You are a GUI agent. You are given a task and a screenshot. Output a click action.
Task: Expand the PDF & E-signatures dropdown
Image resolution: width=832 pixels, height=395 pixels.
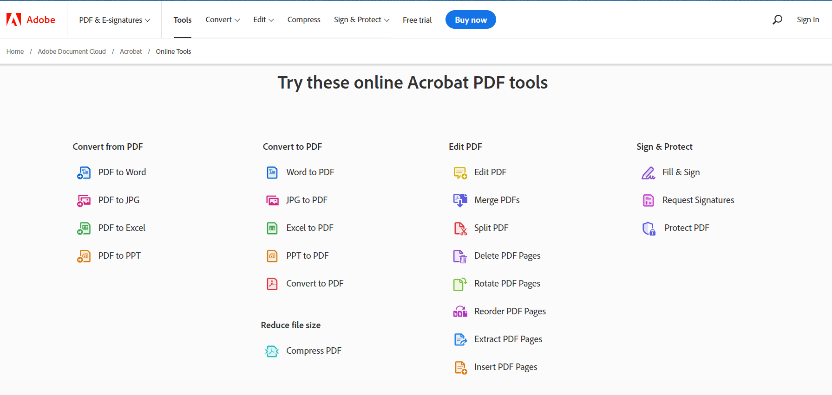(115, 20)
